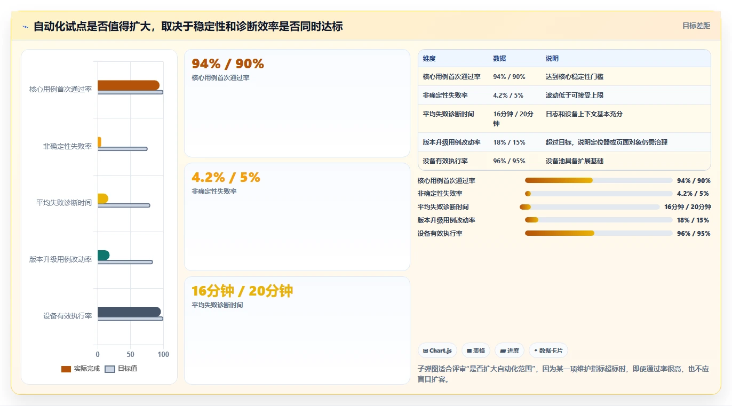732x406 pixels.
Task: Click the 4.2% / 5% large card value
Action: [226, 178]
